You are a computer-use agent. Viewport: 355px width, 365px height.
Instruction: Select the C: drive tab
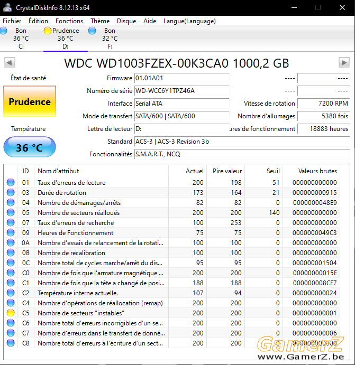point(21,39)
